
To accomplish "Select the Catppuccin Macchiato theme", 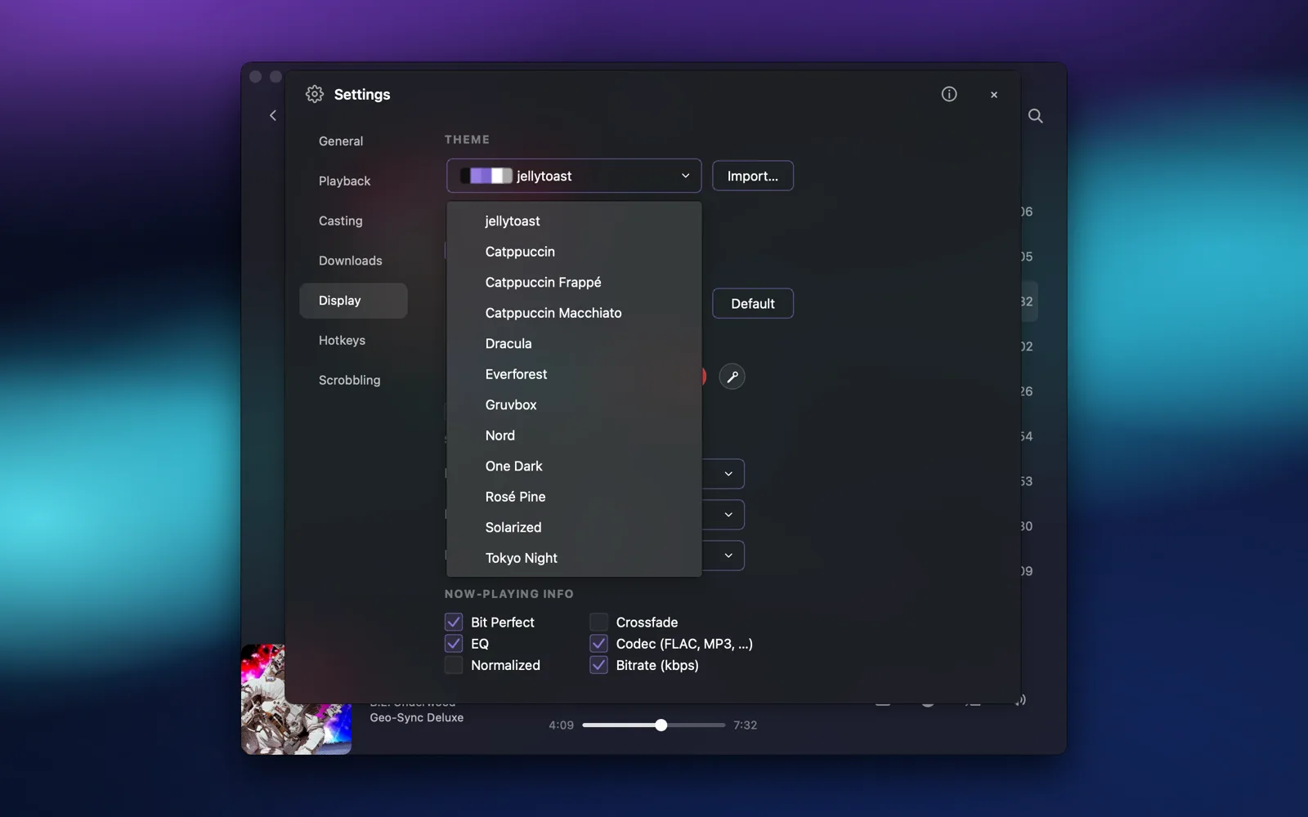I will click(574, 313).
